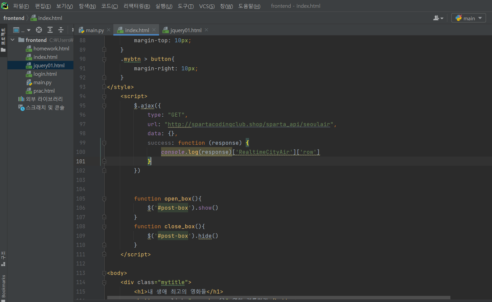Click the 'RealtimeCityAir' string on line 100

[x=264, y=152]
